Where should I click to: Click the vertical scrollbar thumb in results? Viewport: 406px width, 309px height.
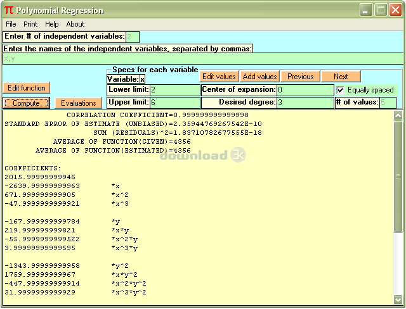click(x=398, y=177)
